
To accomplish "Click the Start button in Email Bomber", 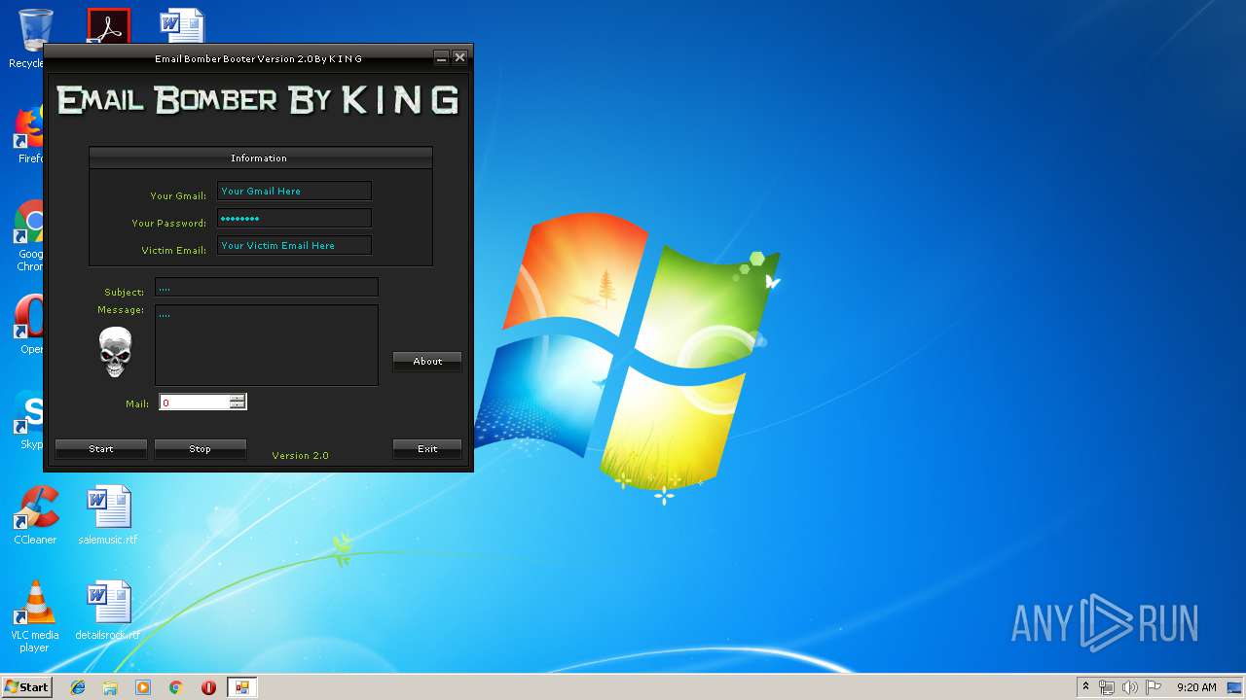I will pos(101,449).
